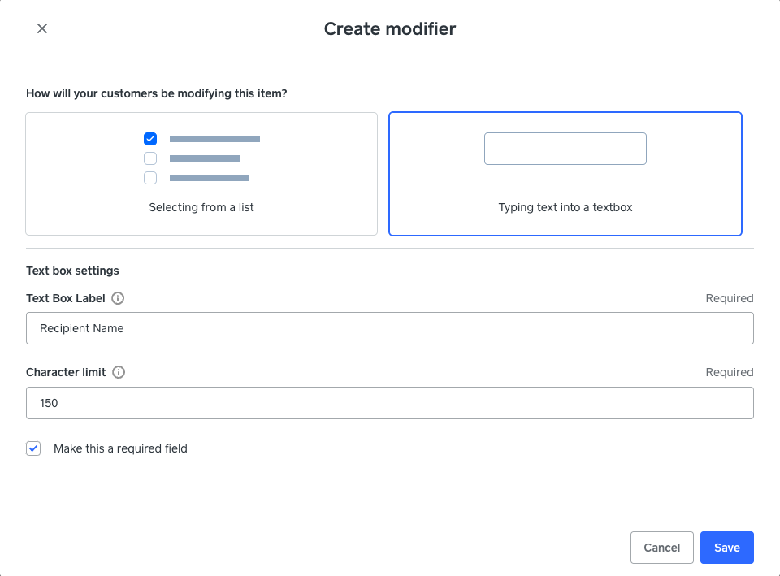This screenshot has width=780, height=576.
Task: Click the Character limit field showing 150
Action: pyautogui.click(x=390, y=403)
